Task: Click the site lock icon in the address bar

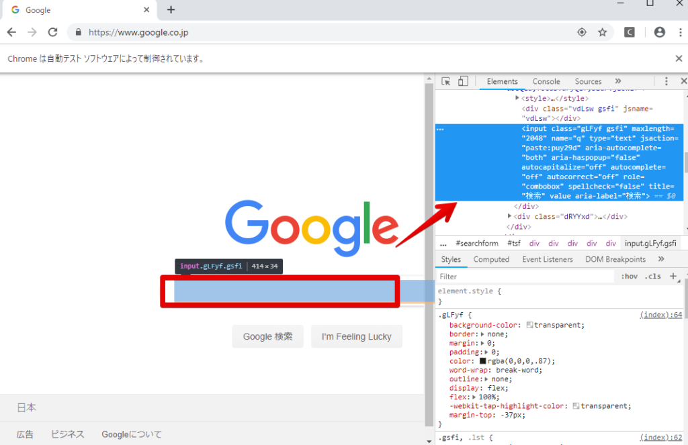Action: point(79,32)
